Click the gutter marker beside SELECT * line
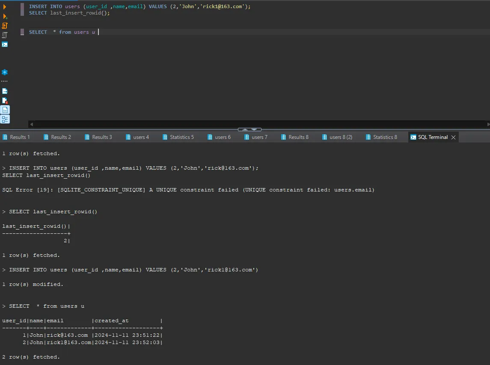 coord(22,32)
